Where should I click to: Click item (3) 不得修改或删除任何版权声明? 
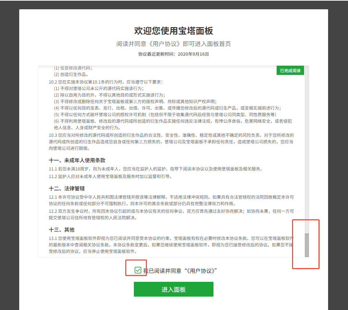coord(135,101)
